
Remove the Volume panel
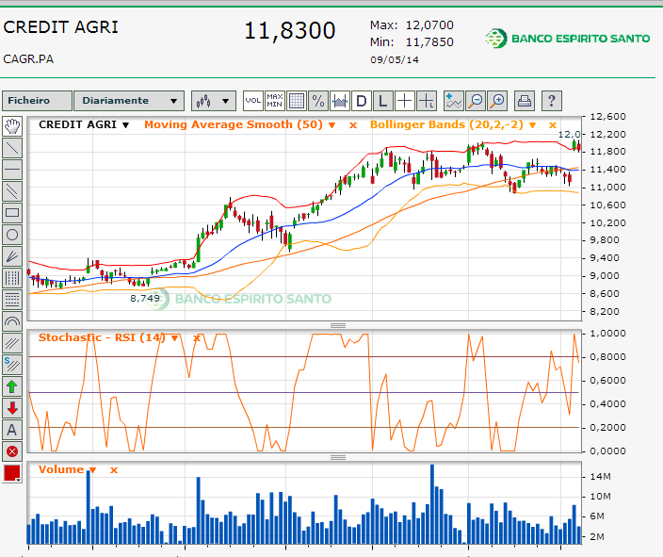pos(114,470)
